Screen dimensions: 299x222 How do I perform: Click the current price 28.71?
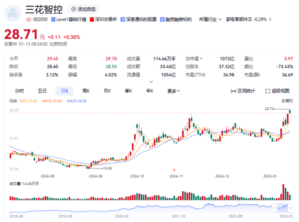[21, 35]
